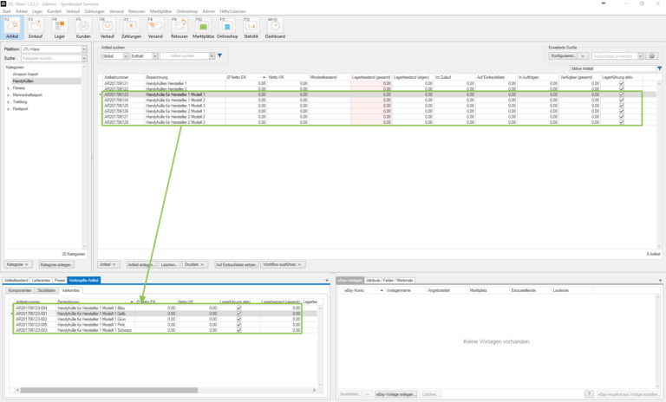Open the Retouren toolbar icon
Screen dimensions: 666x402
click(179, 29)
